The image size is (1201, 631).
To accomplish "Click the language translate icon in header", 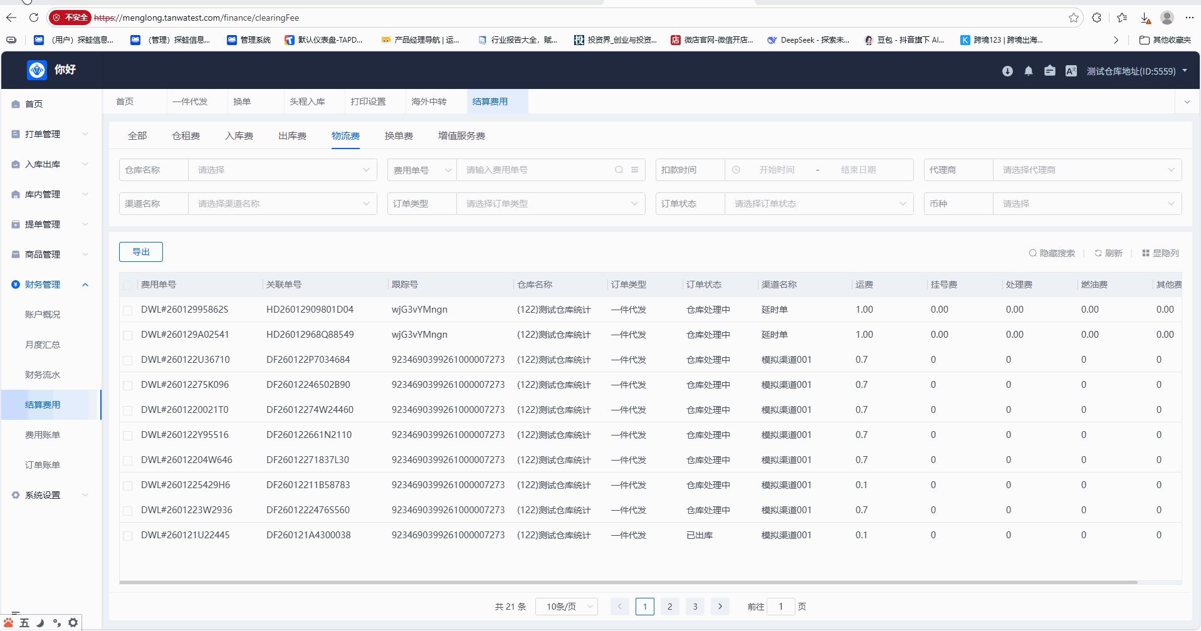I will (x=1071, y=71).
